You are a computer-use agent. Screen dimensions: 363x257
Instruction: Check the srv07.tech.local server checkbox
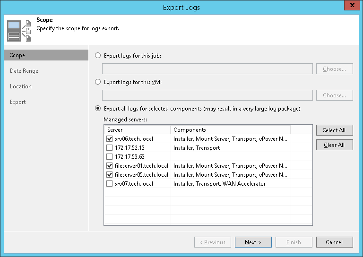[x=110, y=184]
